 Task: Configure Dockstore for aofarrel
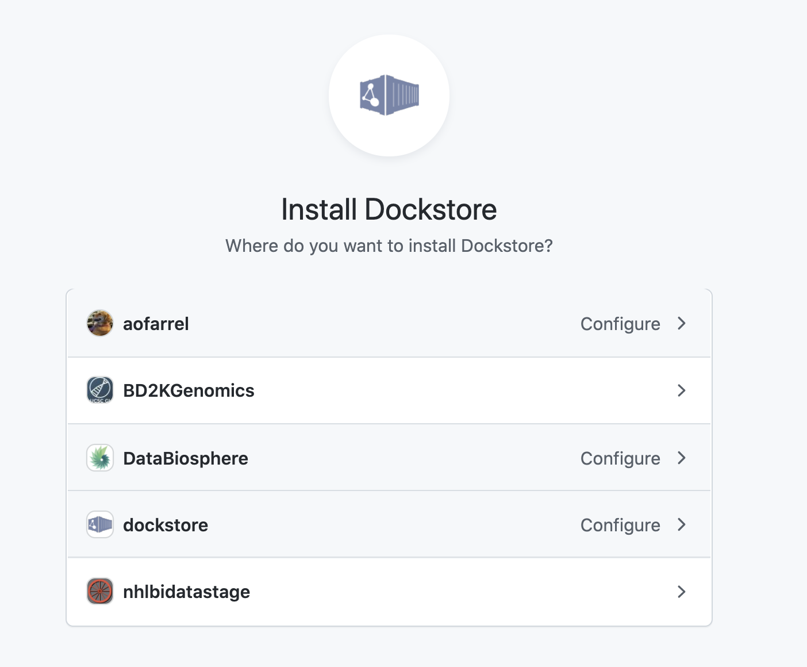620,324
